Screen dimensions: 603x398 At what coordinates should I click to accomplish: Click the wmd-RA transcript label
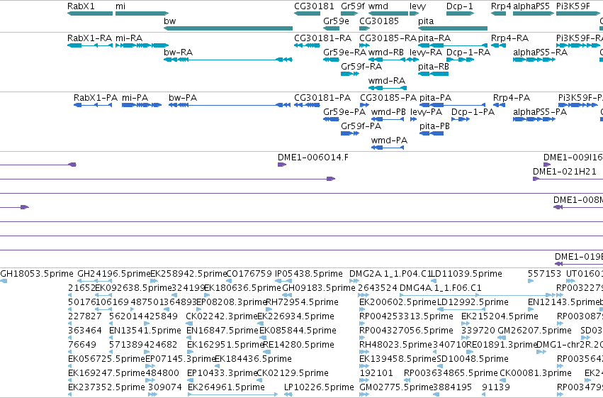click(x=387, y=80)
